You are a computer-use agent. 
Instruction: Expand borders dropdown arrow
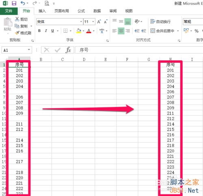tap(71, 31)
